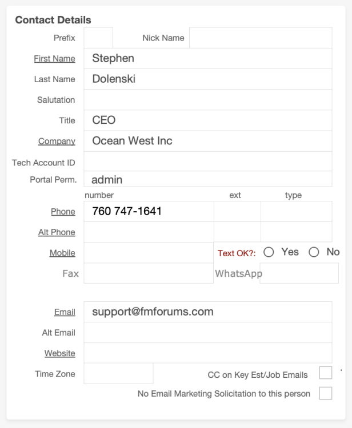Click the WhatsApp number field
The image size is (352, 428).
296,273
